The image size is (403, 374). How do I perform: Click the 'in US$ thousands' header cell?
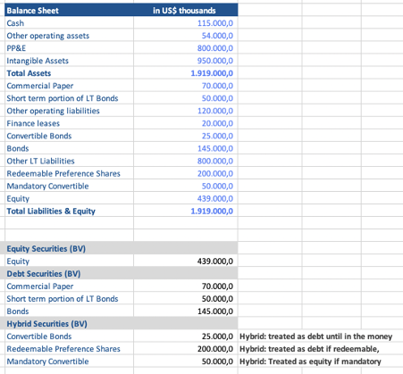click(186, 11)
